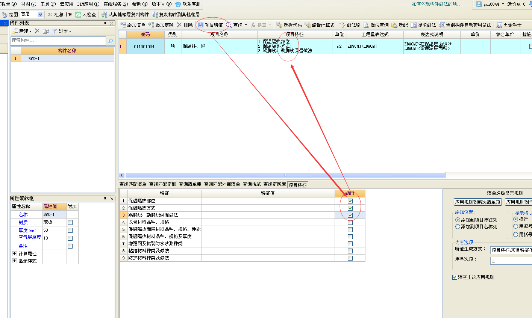This screenshot has height=318, width=532.
Task: Uncheck output for 保温隔热部位
Action: (350, 201)
